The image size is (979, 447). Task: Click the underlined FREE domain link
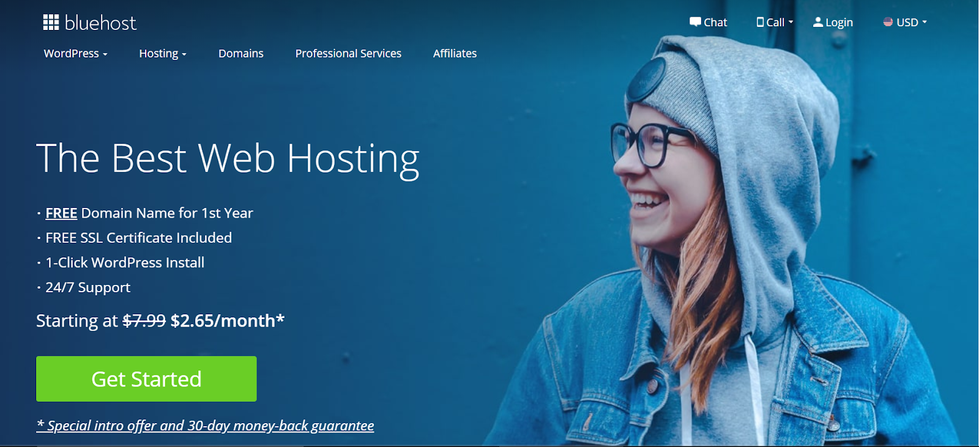[x=61, y=213]
